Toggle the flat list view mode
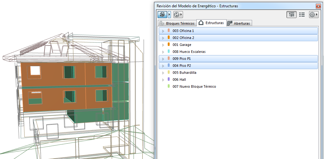Screen dimensions: 324x159 coord(302,15)
